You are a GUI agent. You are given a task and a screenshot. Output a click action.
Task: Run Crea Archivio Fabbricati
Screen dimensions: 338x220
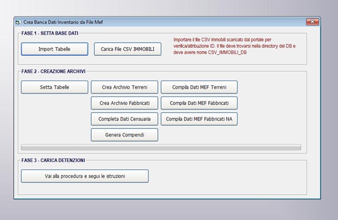[x=124, y=103]
